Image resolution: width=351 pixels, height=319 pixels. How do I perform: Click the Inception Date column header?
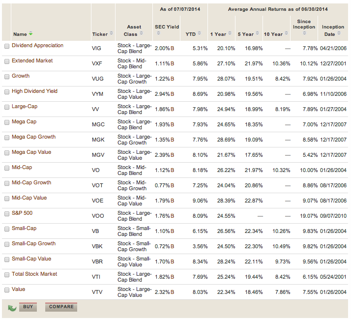point(333,30)
